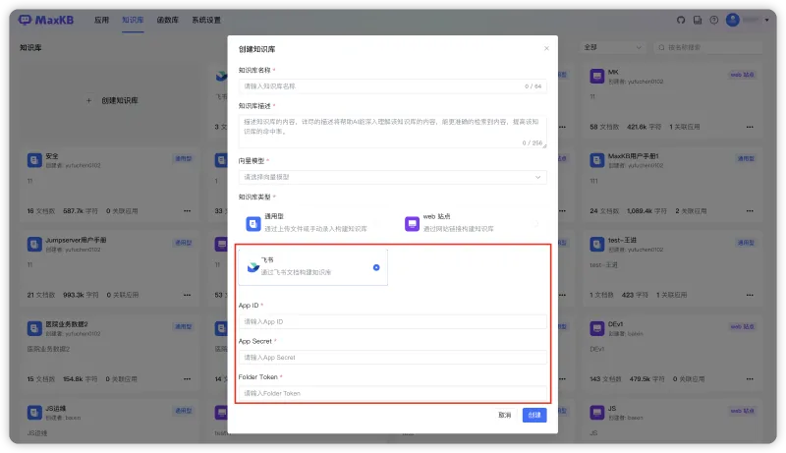Go to the 应用 menu

pos(101,20)
